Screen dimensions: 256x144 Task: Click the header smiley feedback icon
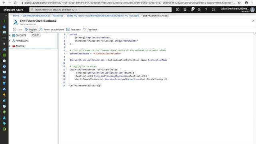pos(213,10)
